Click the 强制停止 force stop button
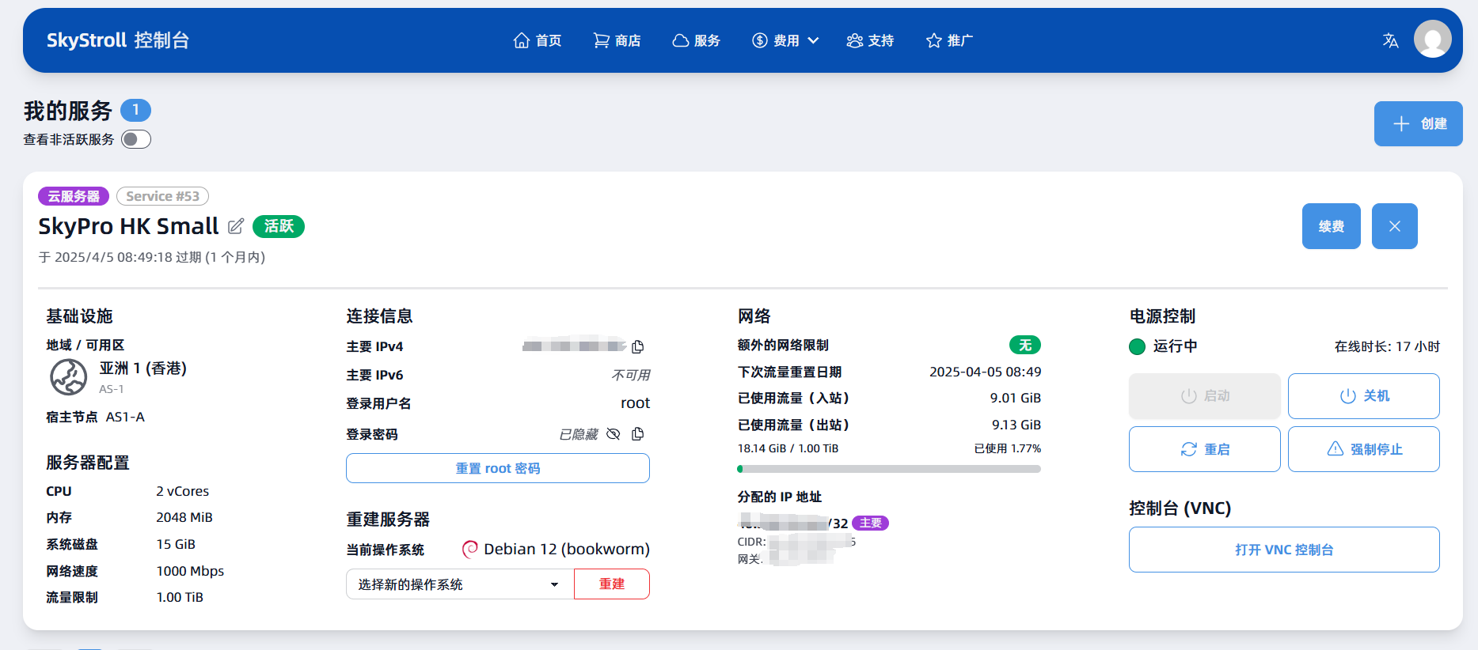This screenshot has height=650, width=1478. pos(1363,449)
